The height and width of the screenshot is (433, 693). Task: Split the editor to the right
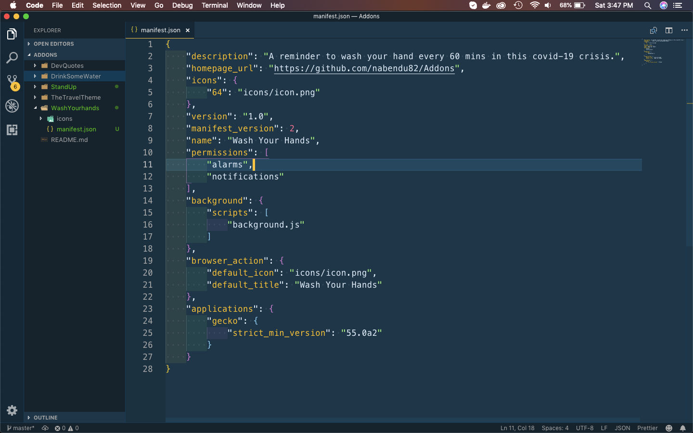(x=669, y=30)
